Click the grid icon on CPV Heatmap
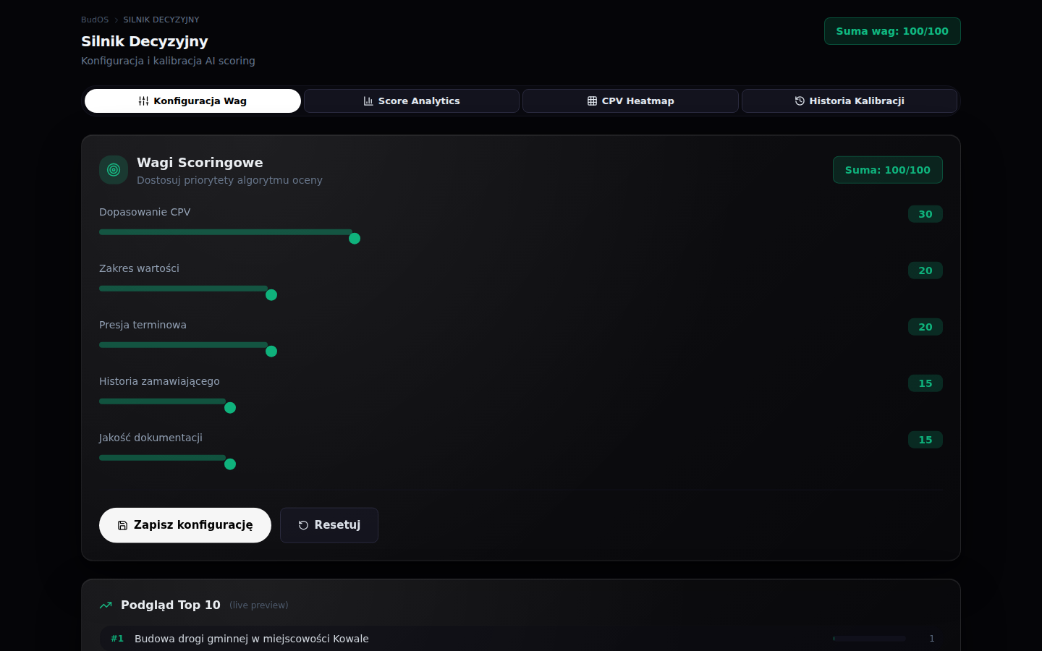Image resolution: width=1042 pixels, height=651 pixels. [x=592, y=101]
